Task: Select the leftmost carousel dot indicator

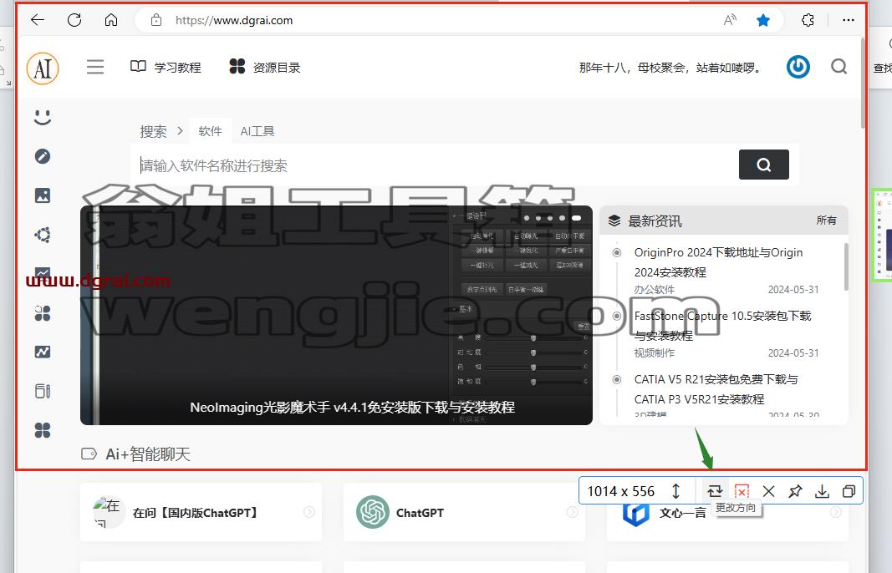Action: tap(527, 218)
